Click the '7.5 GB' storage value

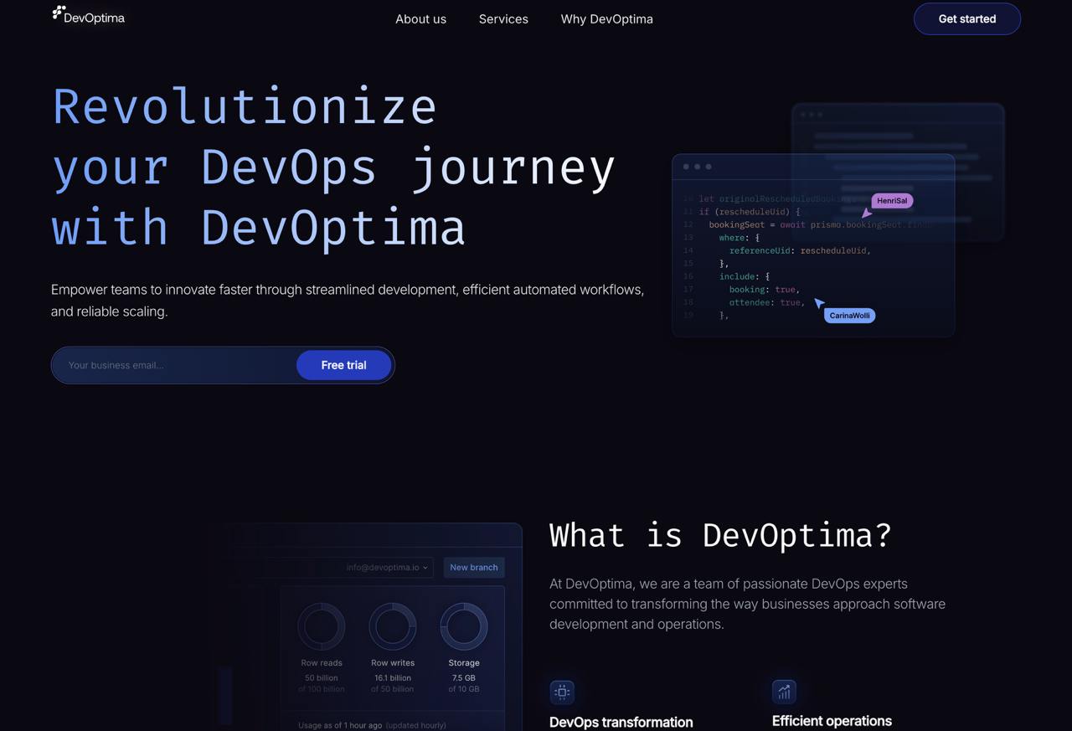pos(464,678)
